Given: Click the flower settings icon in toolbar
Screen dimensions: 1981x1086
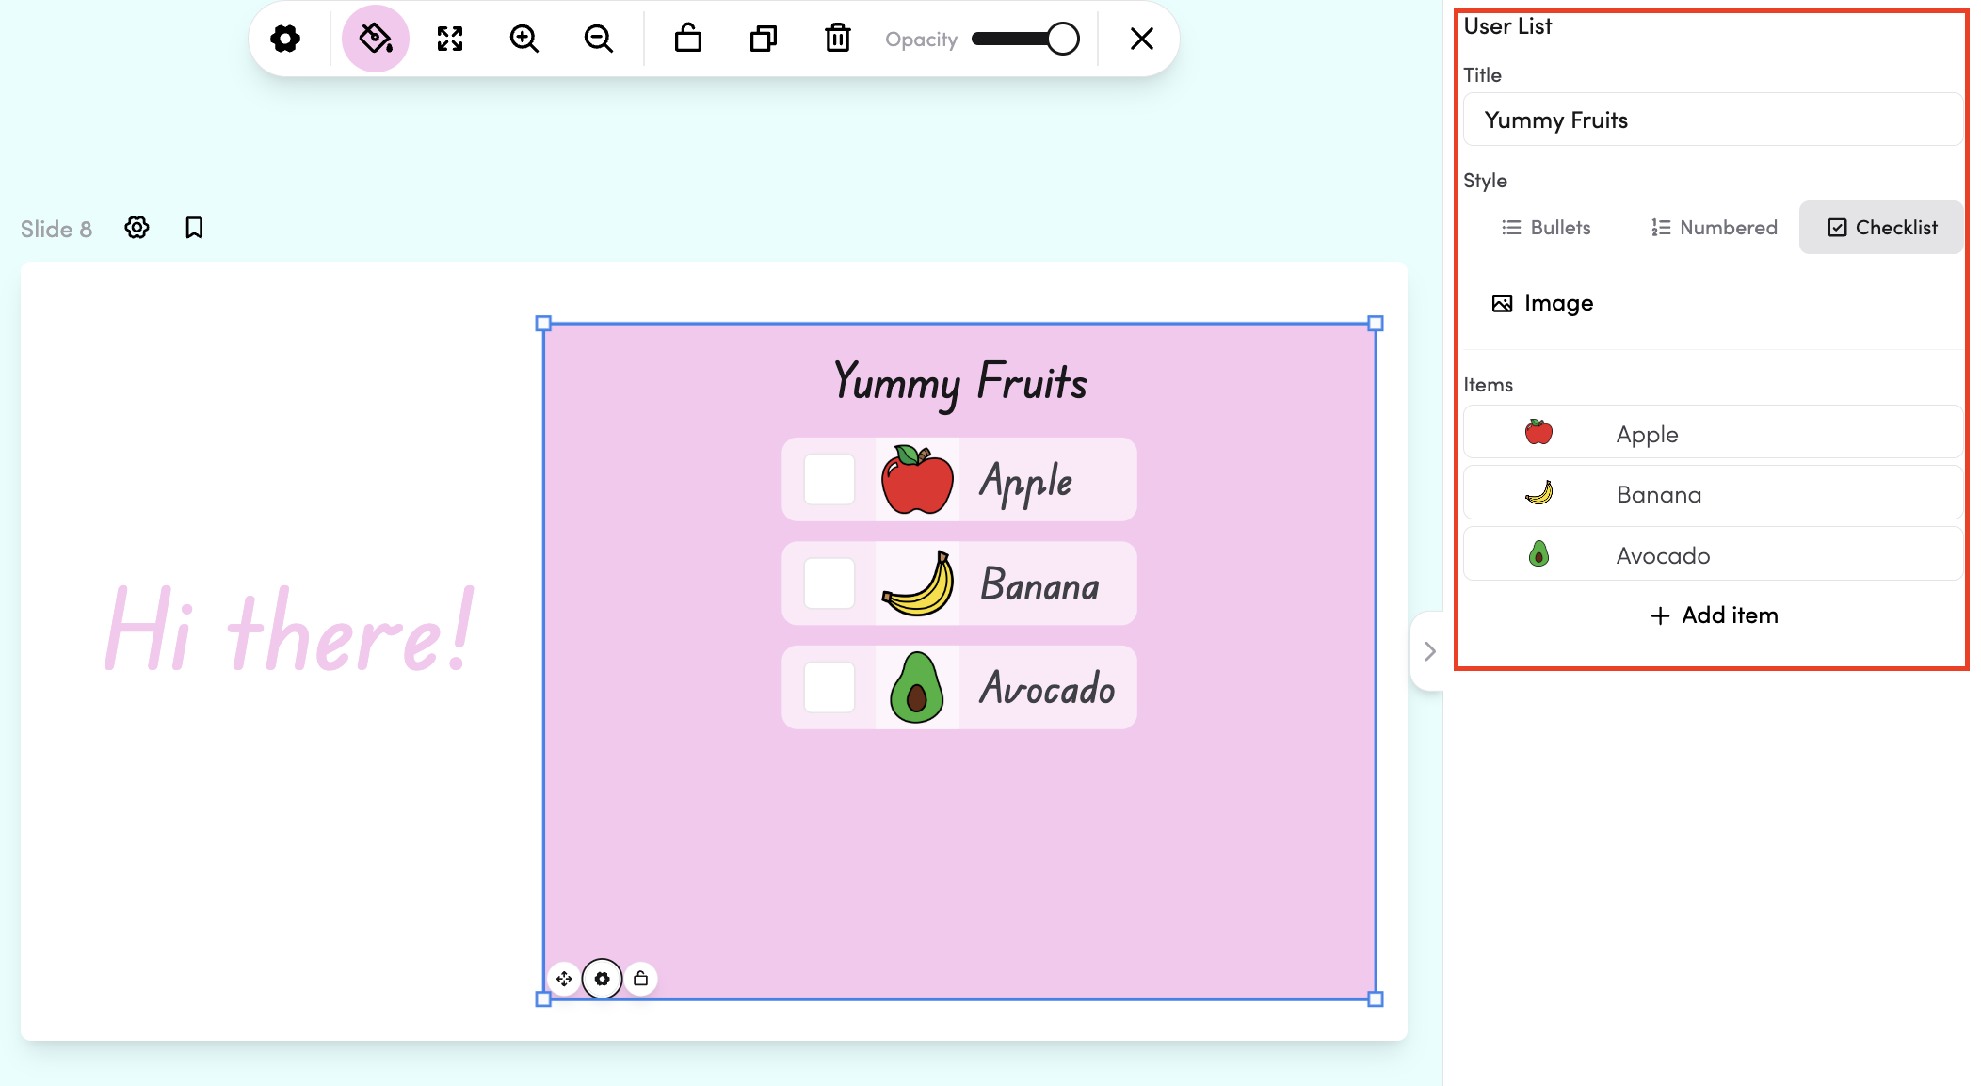Looking at the screenshot, I should (285, 39).
